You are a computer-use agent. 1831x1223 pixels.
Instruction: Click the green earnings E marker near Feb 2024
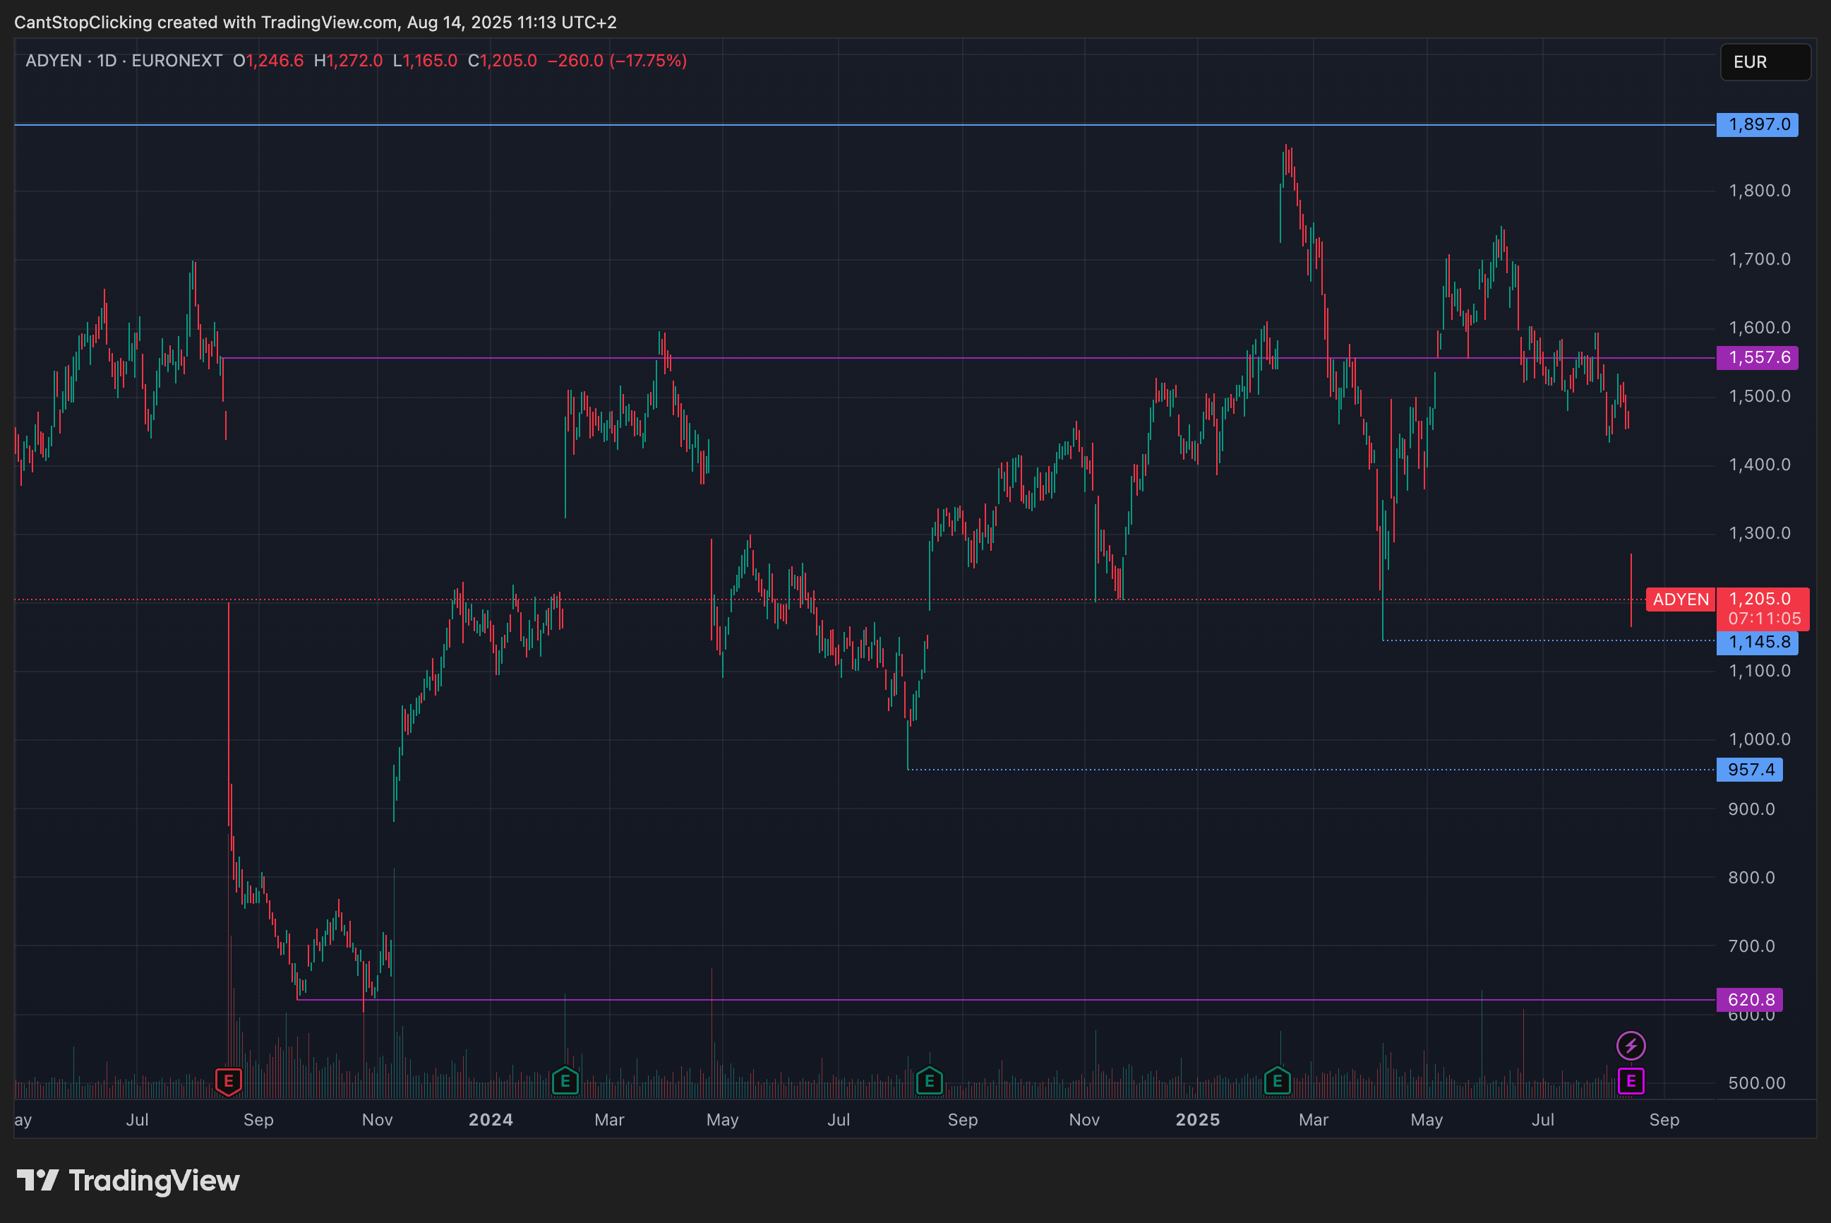565,1081
